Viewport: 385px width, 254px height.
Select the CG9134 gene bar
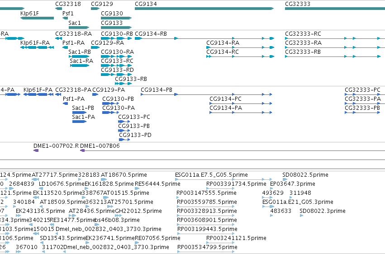204,9
